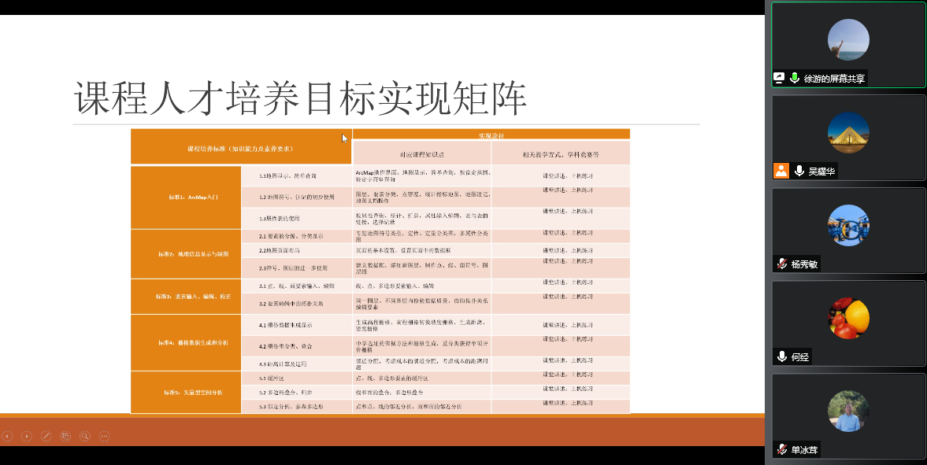Click 徐游's green microphone icon
Image resolution: width=927 pixels, height=465 pixels.
[795, 78]
